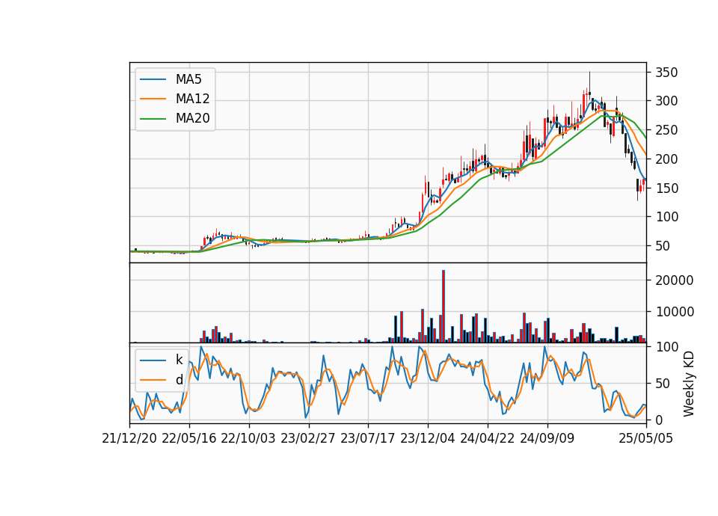Click the tallest red volume bar
The image size is (718, 516).
pyautogui.click(x=444, y=307)
